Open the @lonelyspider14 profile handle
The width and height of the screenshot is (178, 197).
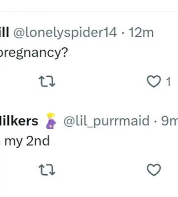65,33
